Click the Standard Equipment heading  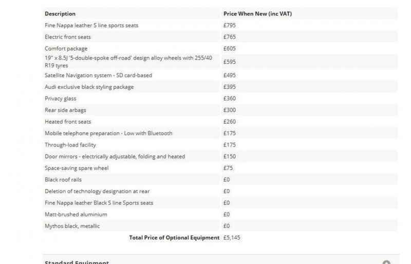(x=77, y=262)
